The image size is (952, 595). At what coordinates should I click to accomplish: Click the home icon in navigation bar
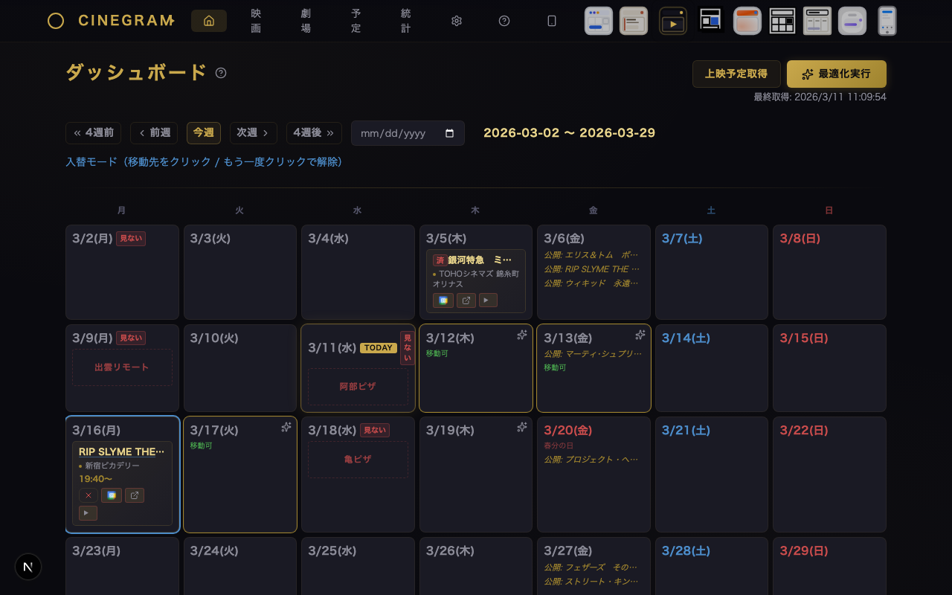click(209, 21)
